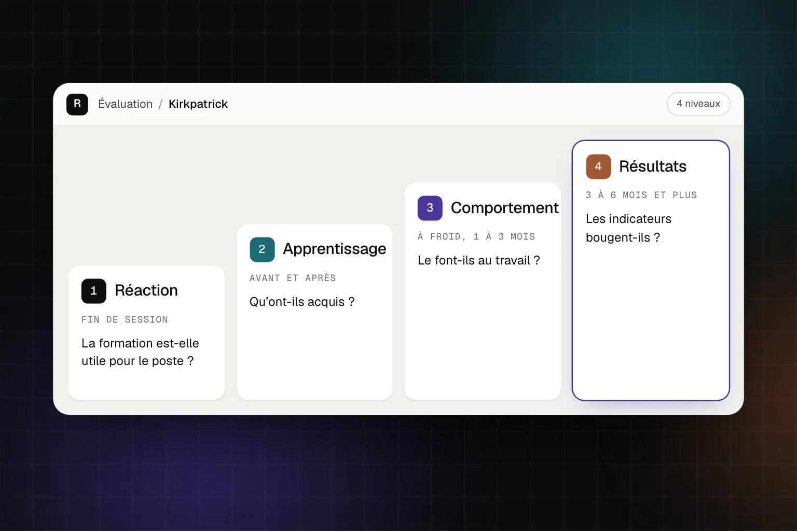The width and height of the screenshot is (797, 531).
Task: Click the FIN DE SESSION label
Action: (125, 319)
